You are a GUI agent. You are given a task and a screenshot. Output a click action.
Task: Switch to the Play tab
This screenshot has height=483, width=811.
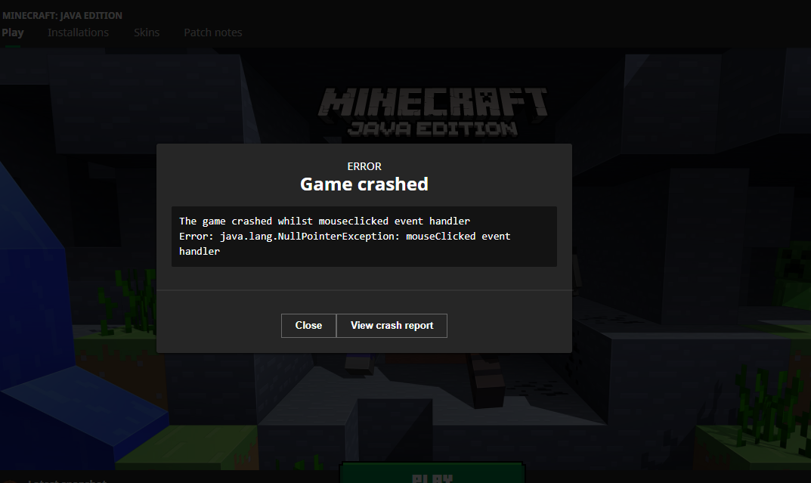(x=12, y=33)
